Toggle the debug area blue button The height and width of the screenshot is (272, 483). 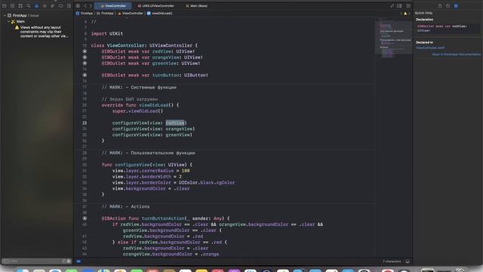[78, 261]
